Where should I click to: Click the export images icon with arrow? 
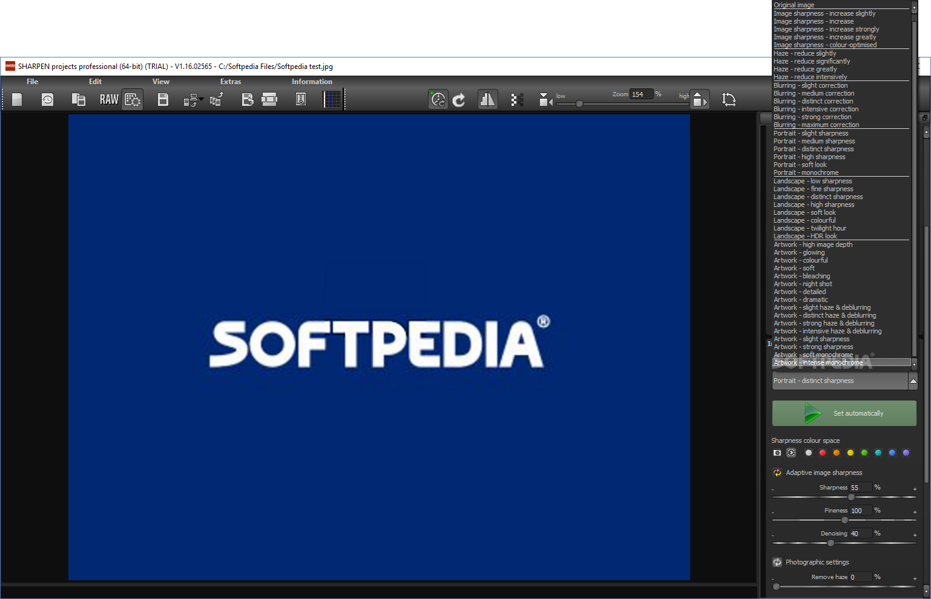[217, 99]
